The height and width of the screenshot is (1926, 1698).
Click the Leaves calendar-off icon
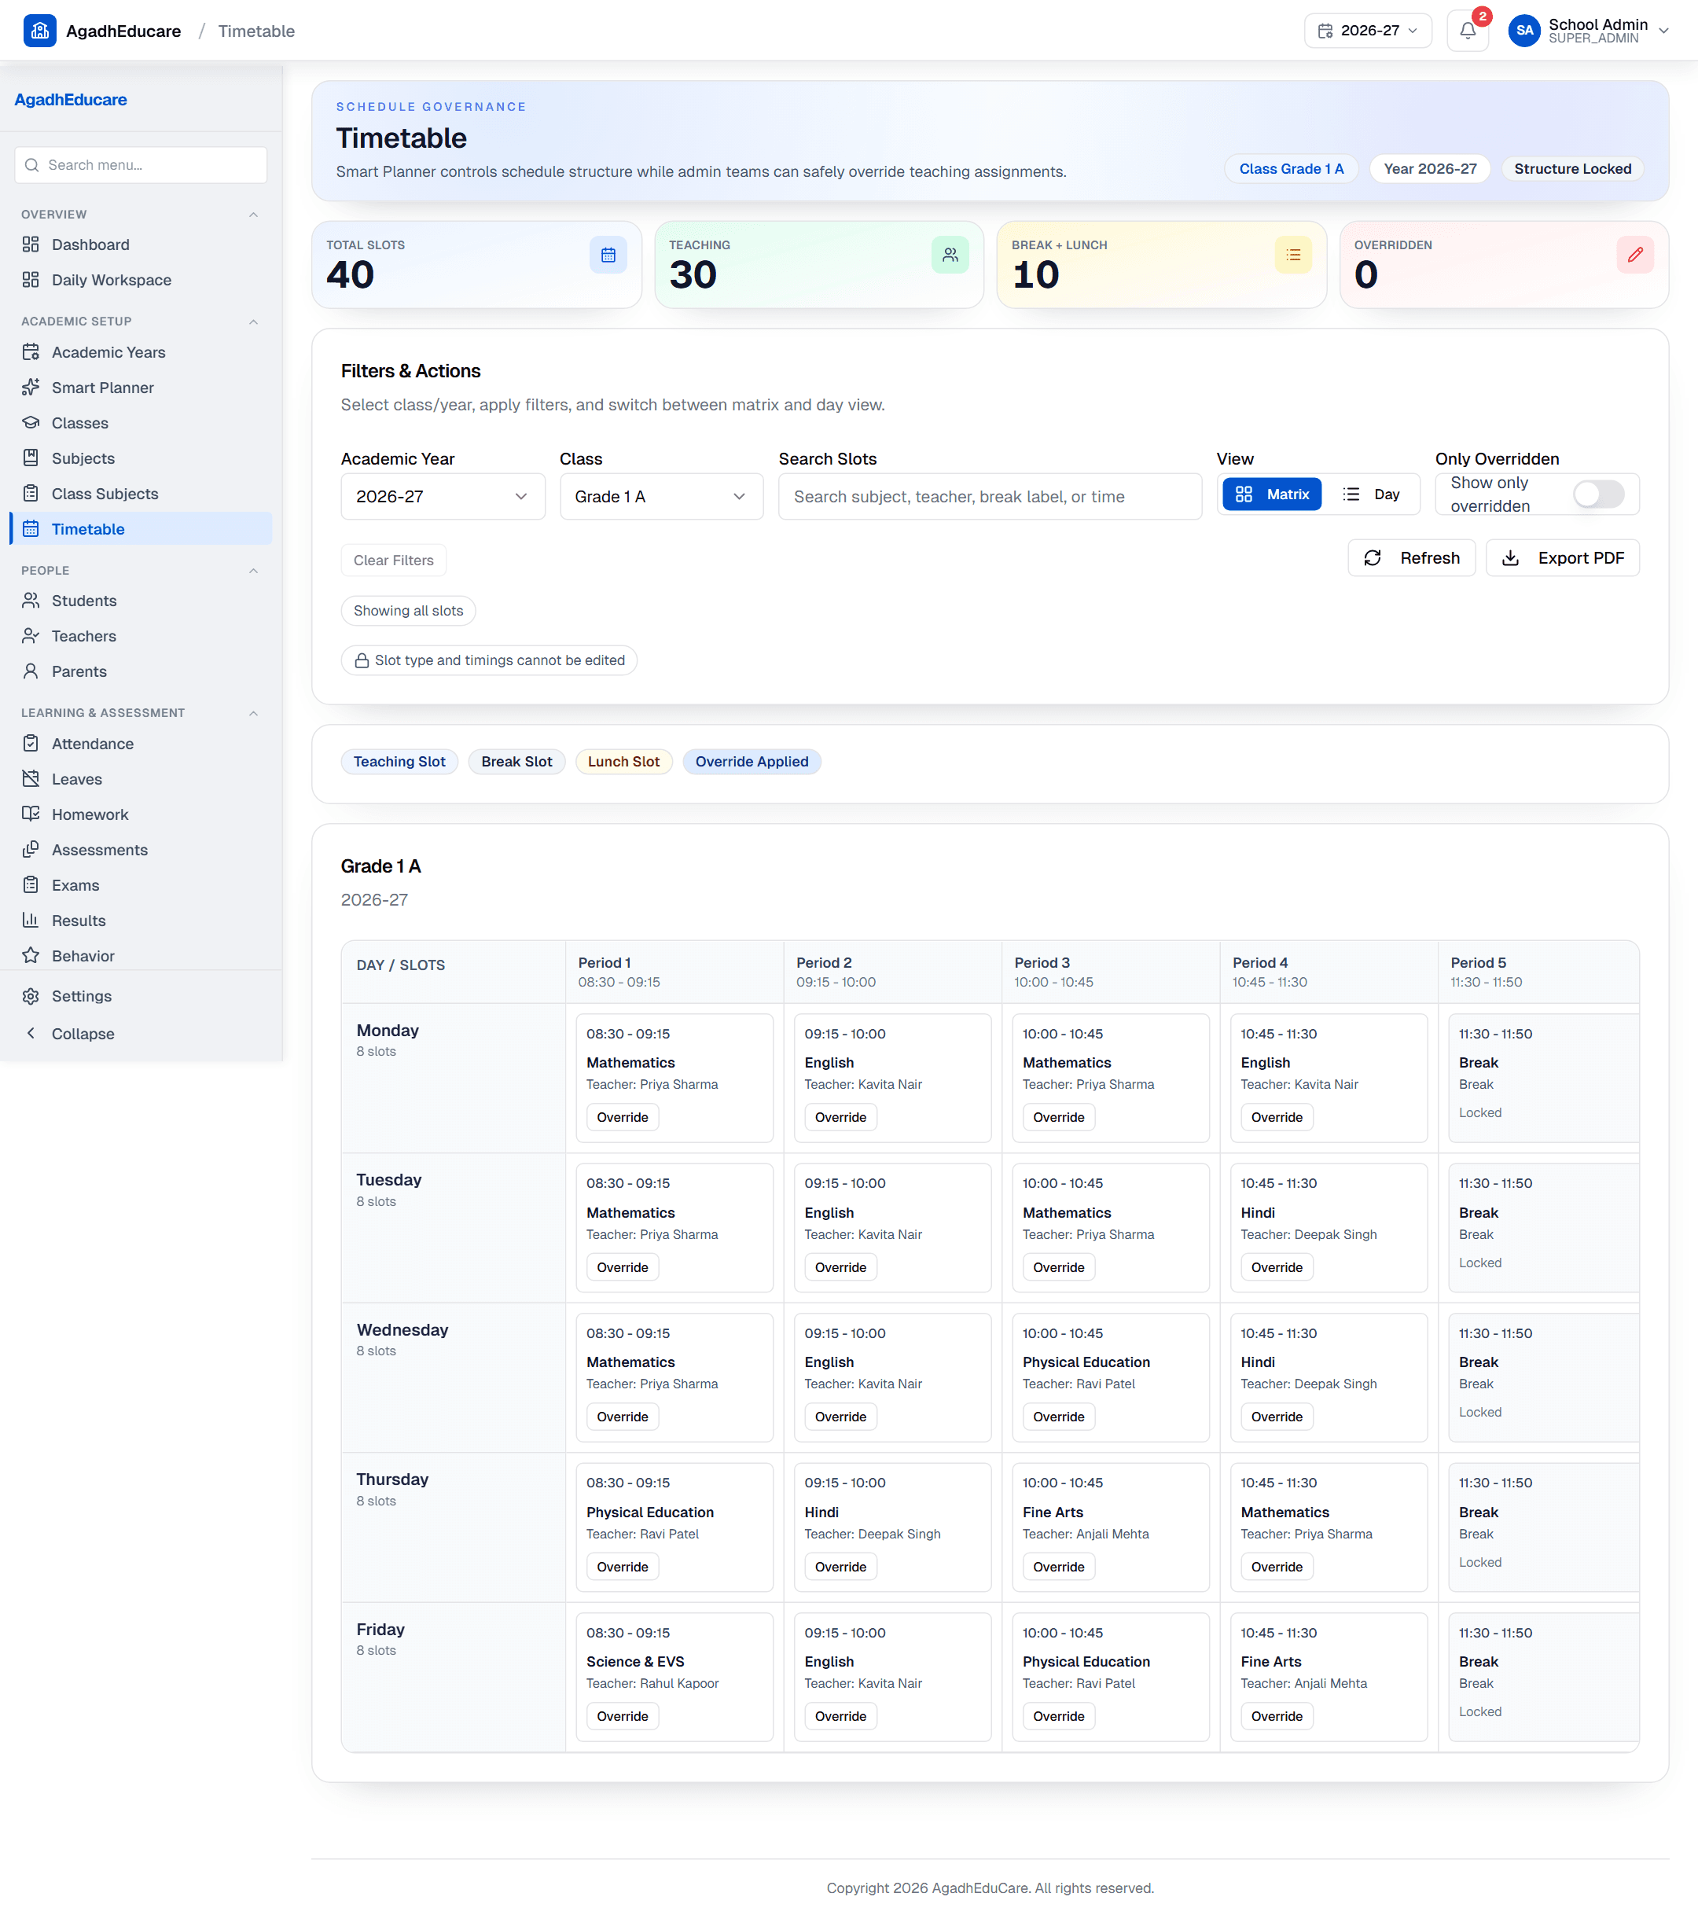[x=31, y=779]
